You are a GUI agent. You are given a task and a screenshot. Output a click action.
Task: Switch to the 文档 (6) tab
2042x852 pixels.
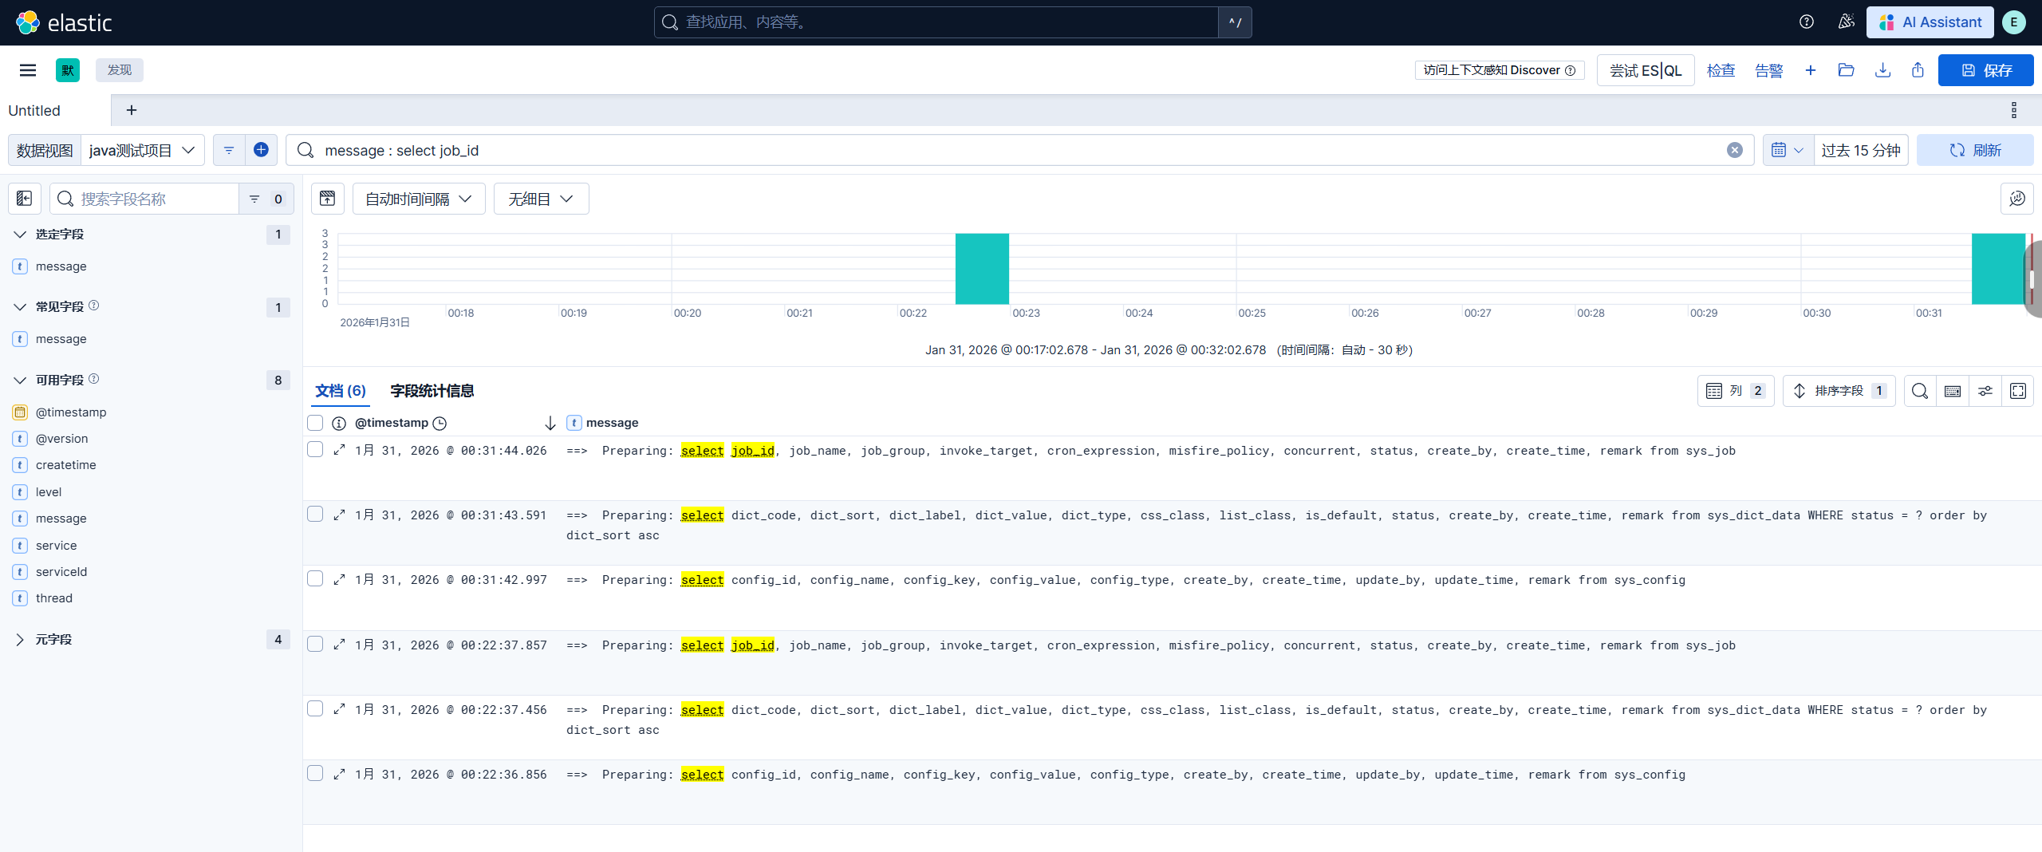[341, 391]
